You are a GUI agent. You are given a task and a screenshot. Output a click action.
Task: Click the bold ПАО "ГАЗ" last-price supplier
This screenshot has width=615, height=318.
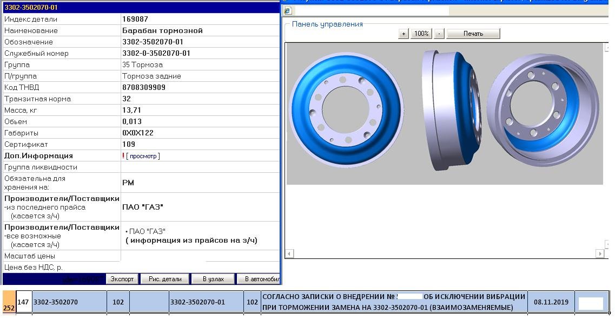pos(142,207)
